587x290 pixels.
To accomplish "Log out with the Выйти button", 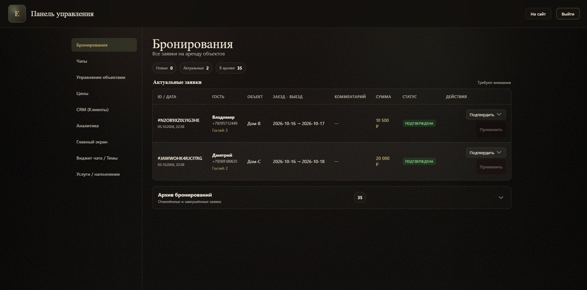I will (568, 14).
